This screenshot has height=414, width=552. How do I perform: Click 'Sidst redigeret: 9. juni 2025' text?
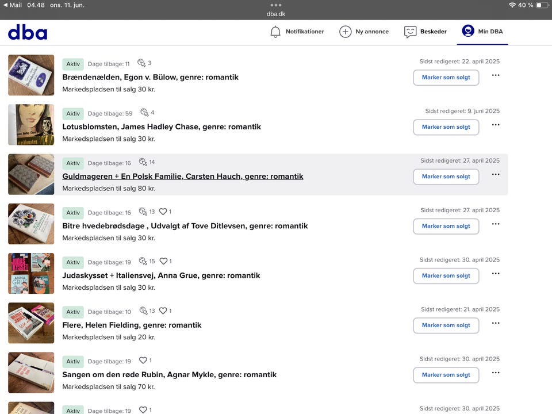coord(462,111)
